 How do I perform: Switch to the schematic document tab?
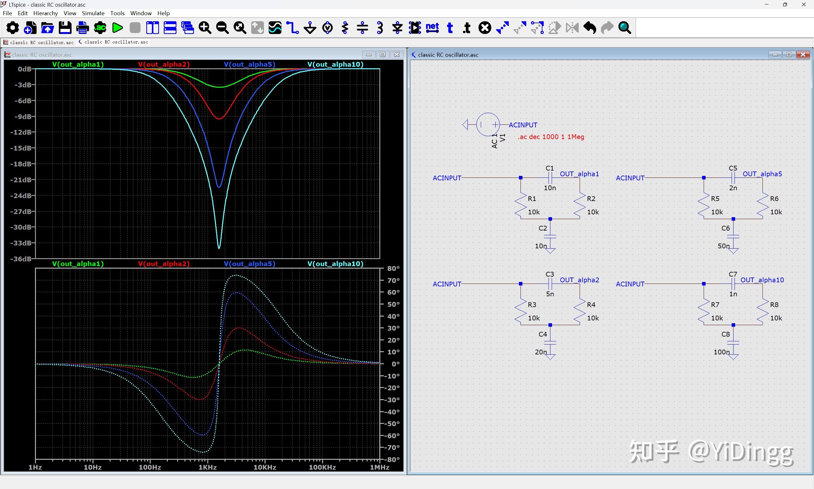[113, 42]
